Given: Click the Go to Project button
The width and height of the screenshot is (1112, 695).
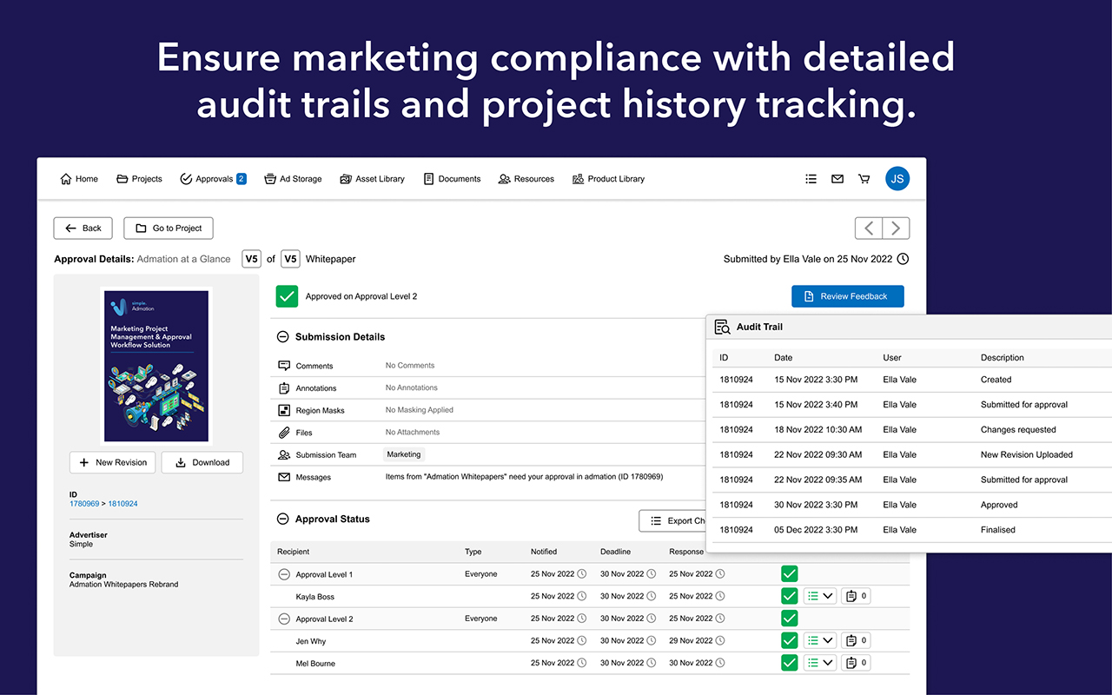Looking at the screenshot, I should tap(169, 228).
